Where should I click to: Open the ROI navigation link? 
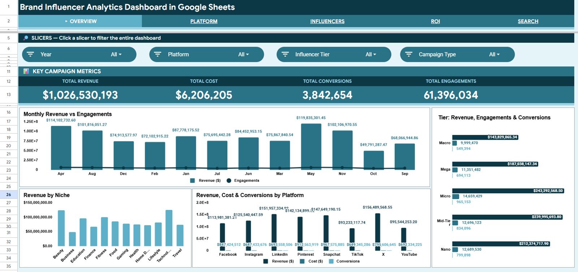tap(435, 21)
